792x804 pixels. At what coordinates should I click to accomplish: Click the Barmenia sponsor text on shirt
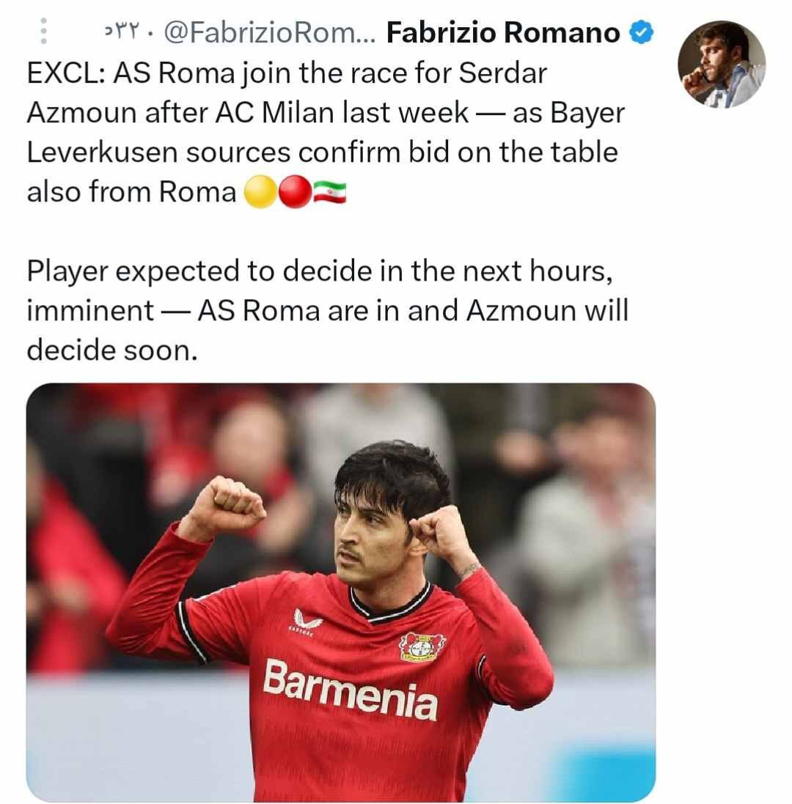[x=351, y=689]
